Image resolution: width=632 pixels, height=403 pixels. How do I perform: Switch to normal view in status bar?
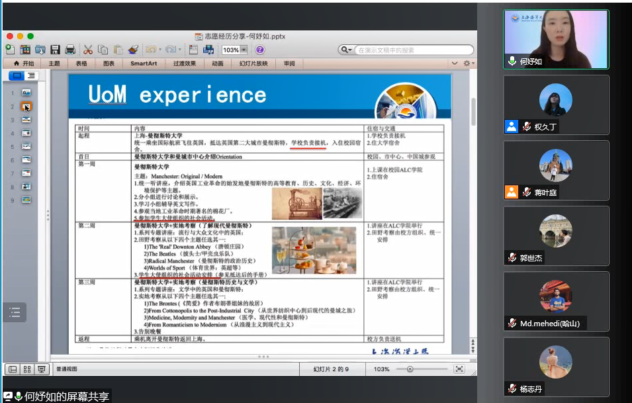(13, 369)
